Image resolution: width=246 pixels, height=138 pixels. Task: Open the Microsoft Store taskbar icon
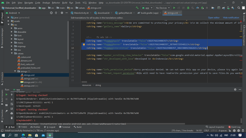(x=37, y=135)
